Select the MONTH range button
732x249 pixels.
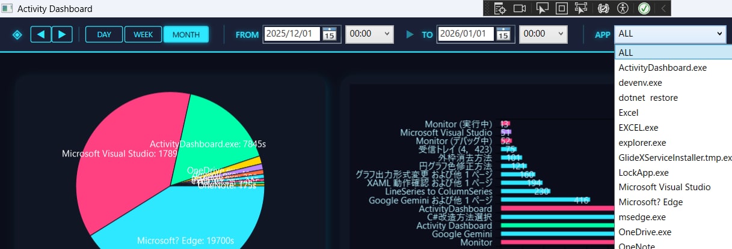tap(186, 34)
